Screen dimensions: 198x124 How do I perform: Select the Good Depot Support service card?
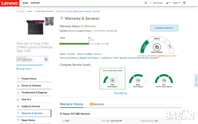[x=112, y=78]
